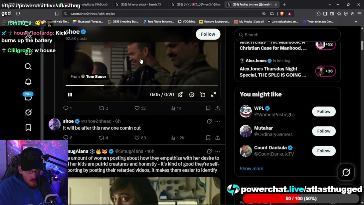The width and height of the screenshot is (364, 205).
Task: Focus the X Search field
Action: click(x=288, y=35)
